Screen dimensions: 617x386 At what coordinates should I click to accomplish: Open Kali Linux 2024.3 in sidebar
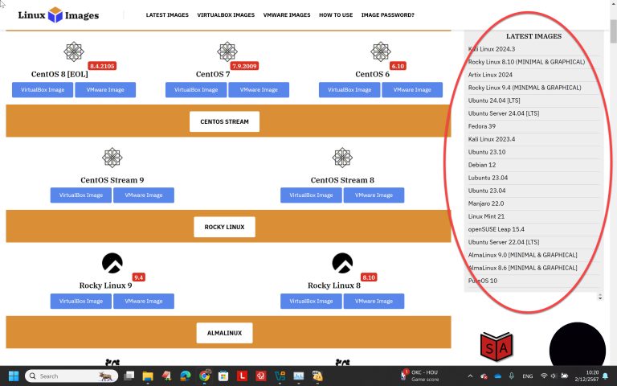coord(492,49)
